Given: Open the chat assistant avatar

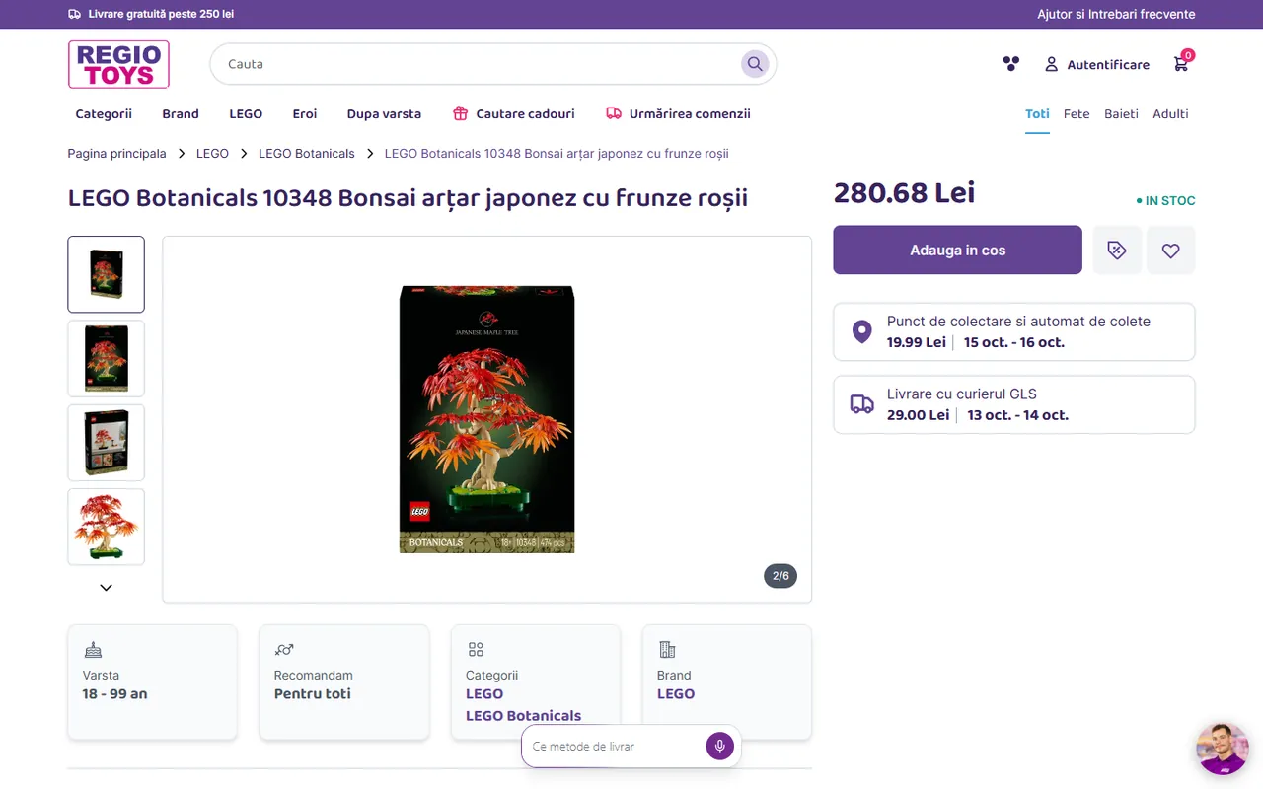Looking at the screenshot, I should (x=1223, y=749).
